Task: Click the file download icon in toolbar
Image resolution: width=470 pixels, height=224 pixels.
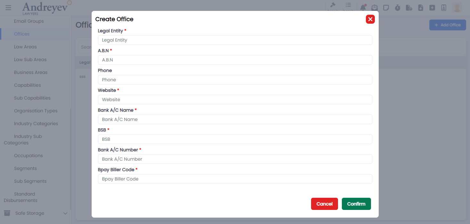Action: click(421, 7)
